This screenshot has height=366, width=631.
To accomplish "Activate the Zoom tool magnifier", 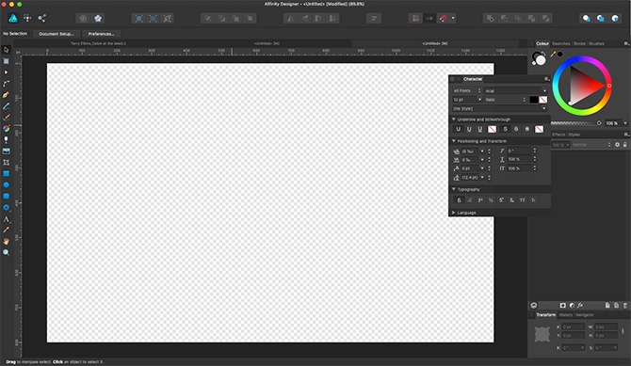I will point(6,252).
